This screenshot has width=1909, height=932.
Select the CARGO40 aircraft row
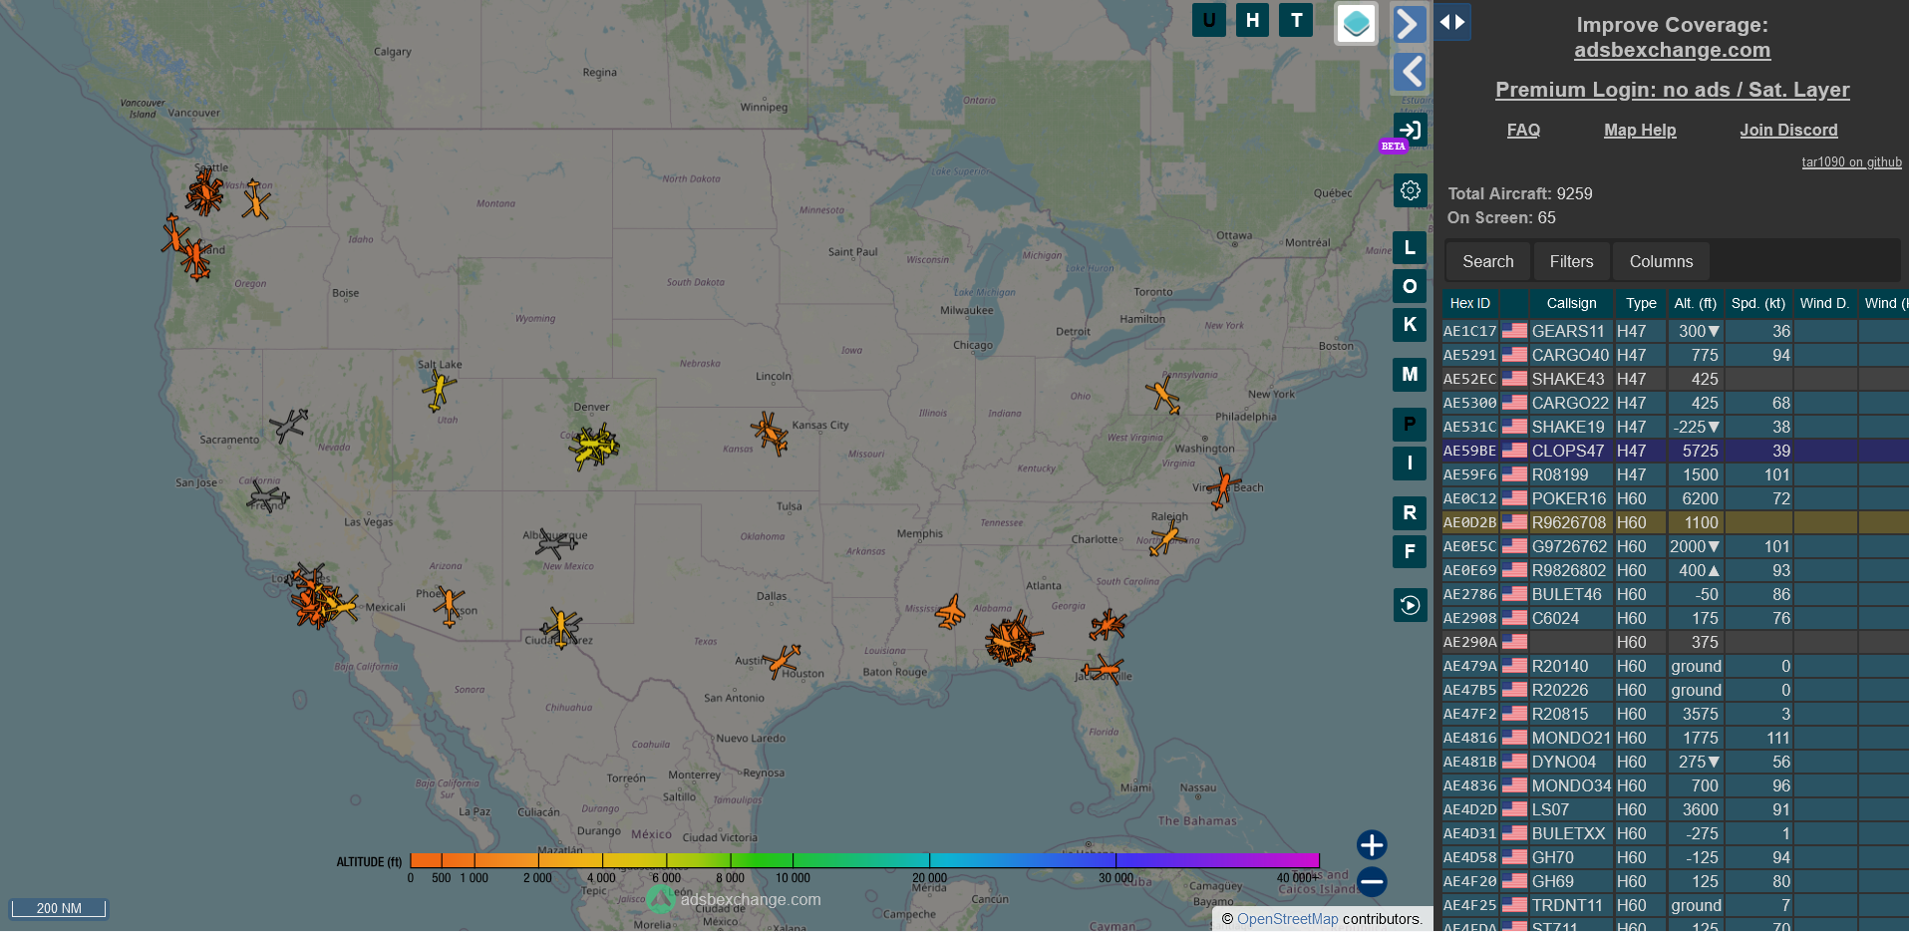(1675, 355)
